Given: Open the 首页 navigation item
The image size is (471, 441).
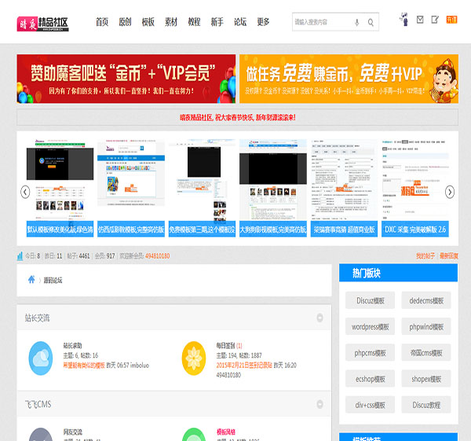Looking at the screenshot, I should [102, 22].
